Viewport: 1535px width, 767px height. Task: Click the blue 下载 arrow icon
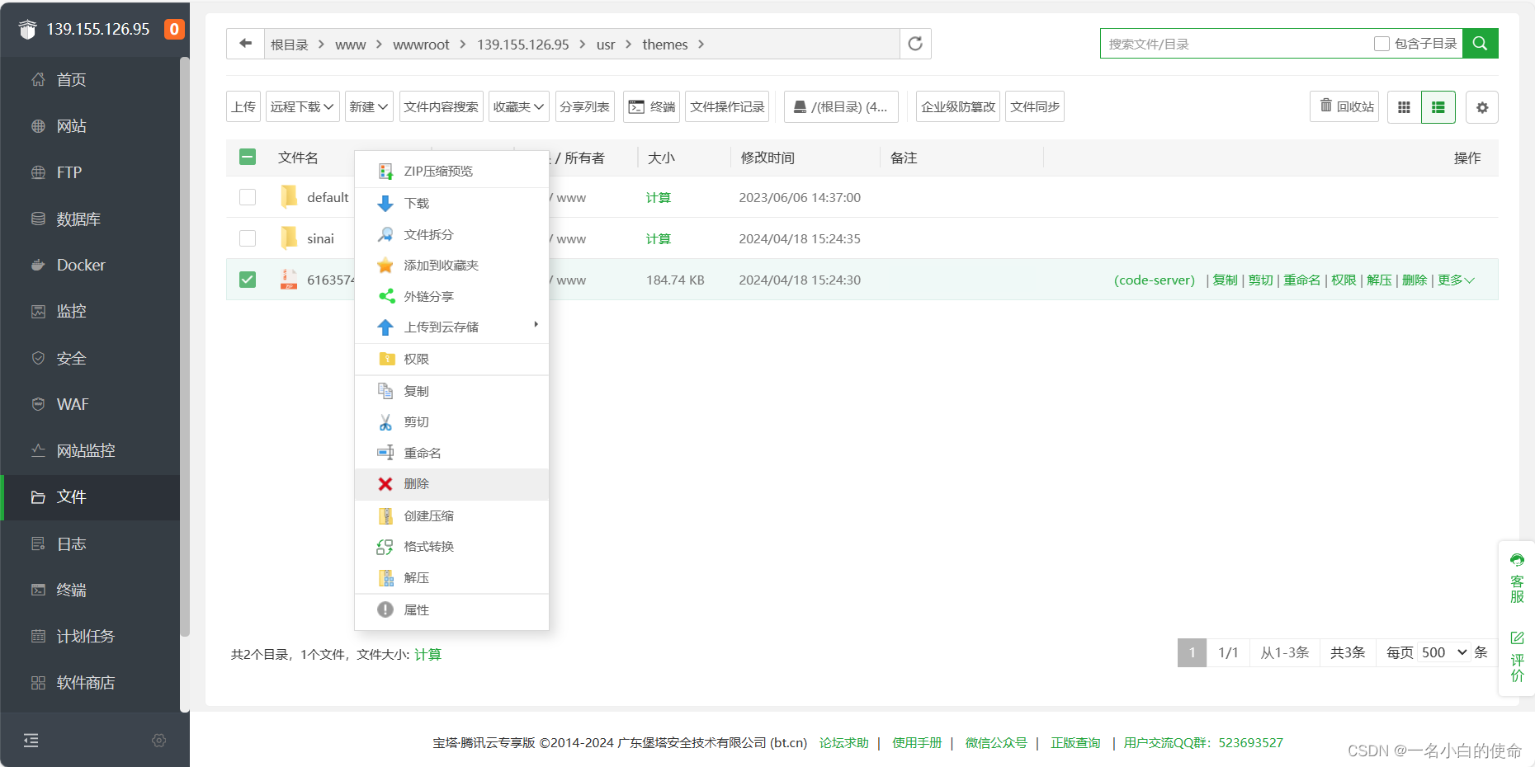385,203
